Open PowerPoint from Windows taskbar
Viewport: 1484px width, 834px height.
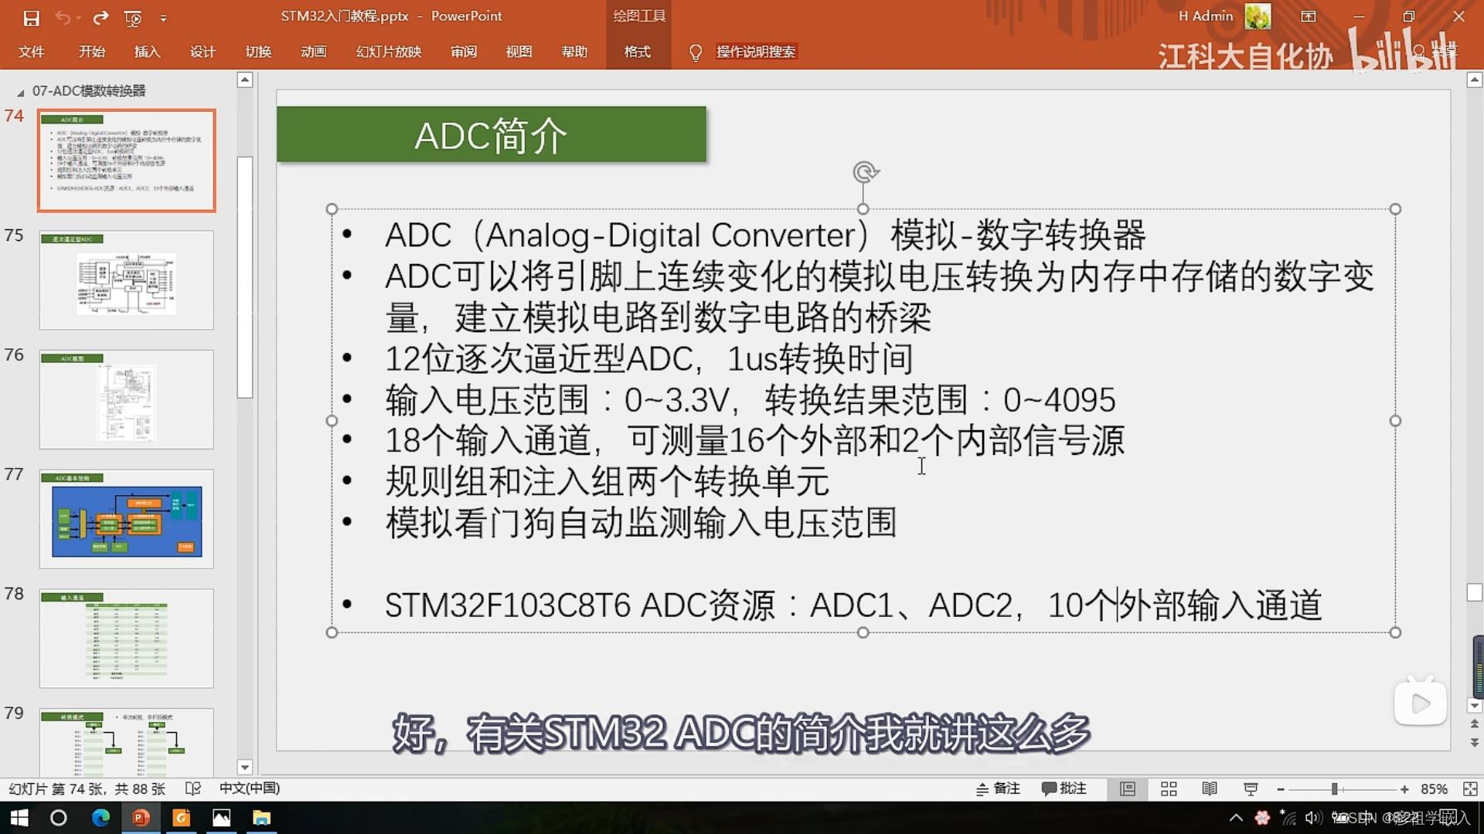pos(141,818)
